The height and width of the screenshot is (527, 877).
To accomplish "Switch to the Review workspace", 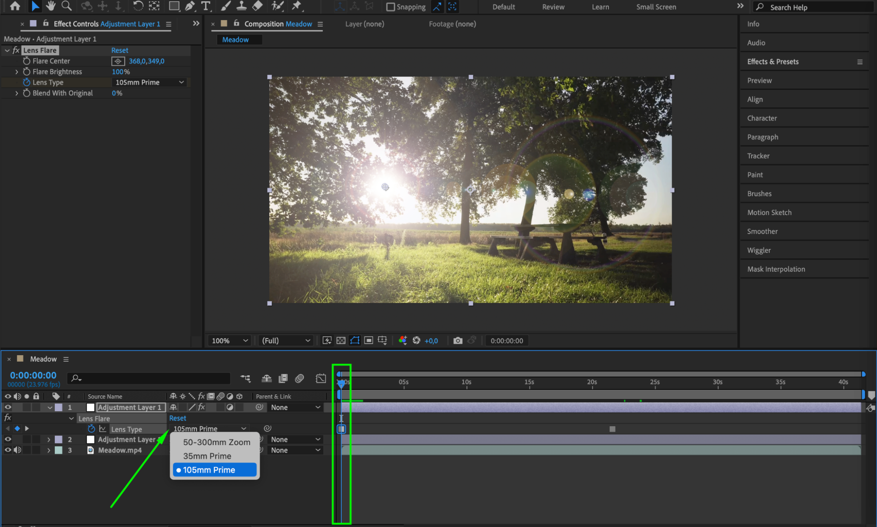I will (x=553, y=7).
